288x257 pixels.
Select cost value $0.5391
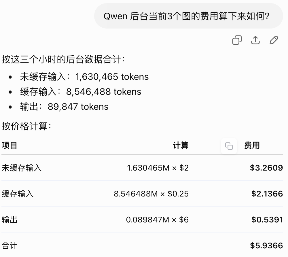pyautogui.click(x=267, y=220)
